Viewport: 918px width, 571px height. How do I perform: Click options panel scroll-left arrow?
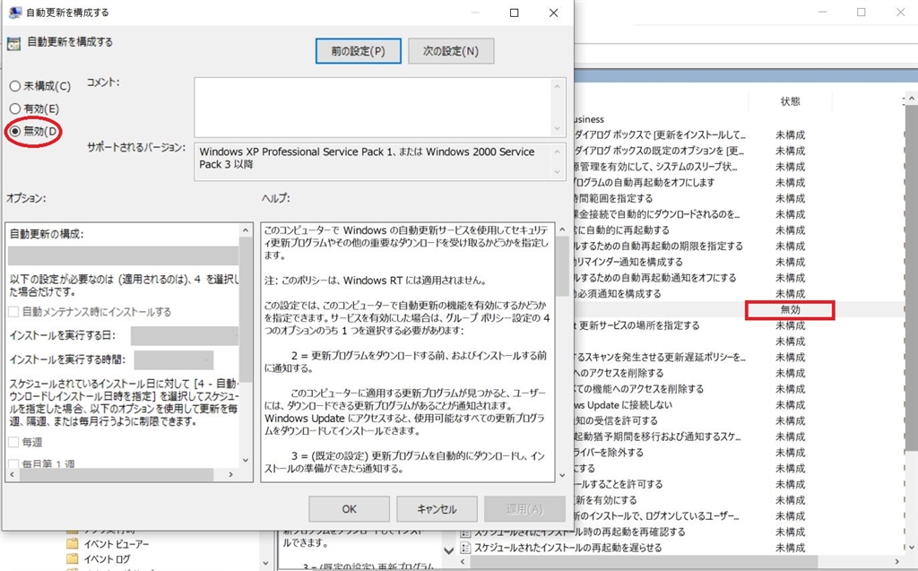[x=13, y=474]
